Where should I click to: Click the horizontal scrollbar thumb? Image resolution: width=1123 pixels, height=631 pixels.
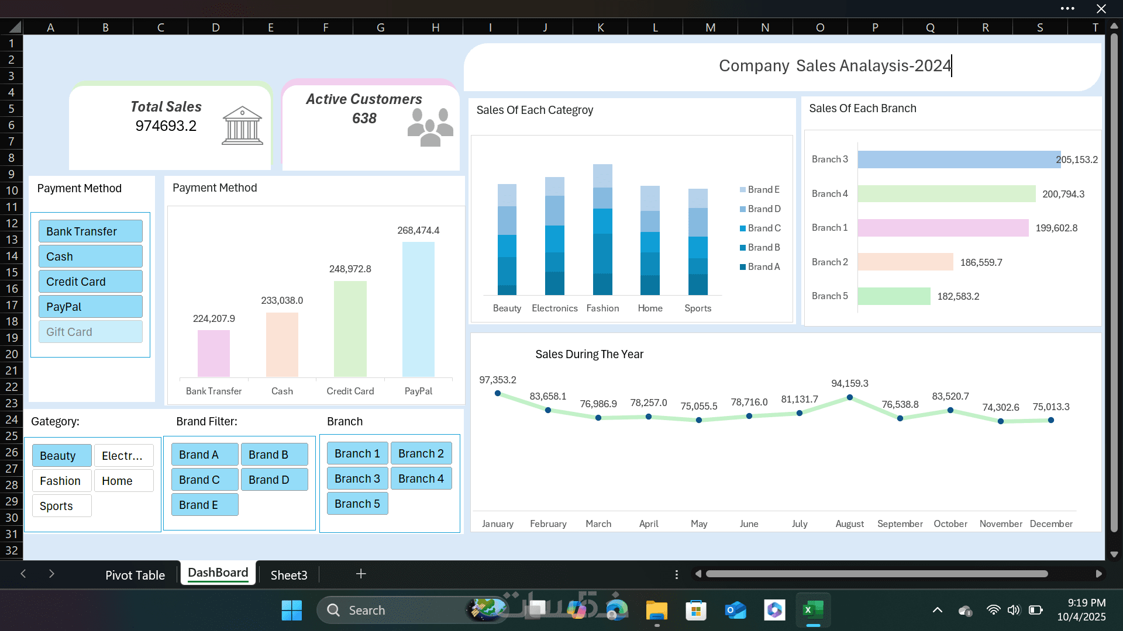tap(876, 574)
